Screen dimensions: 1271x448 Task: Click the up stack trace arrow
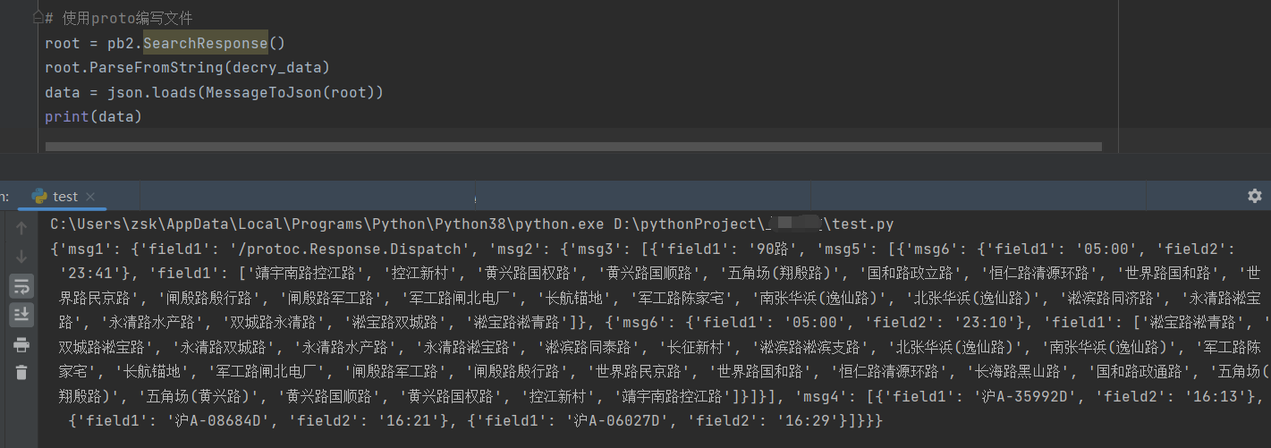[x=21, y=229]
